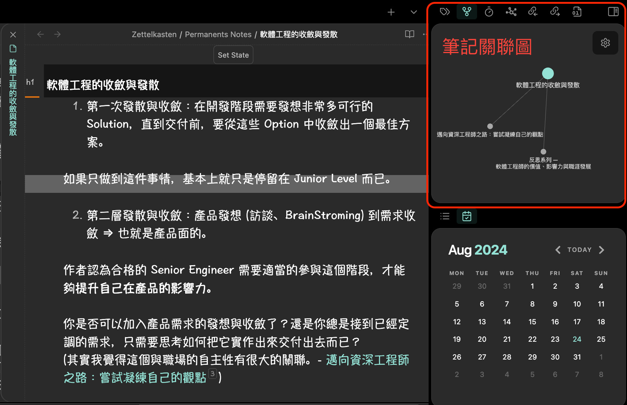The image size is (627, 405).
Task: Show outgoing links pane icon
Action: [555, 12]
